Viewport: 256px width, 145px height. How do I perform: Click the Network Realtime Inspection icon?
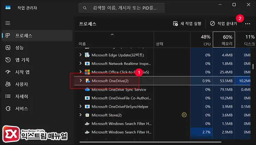87,63
